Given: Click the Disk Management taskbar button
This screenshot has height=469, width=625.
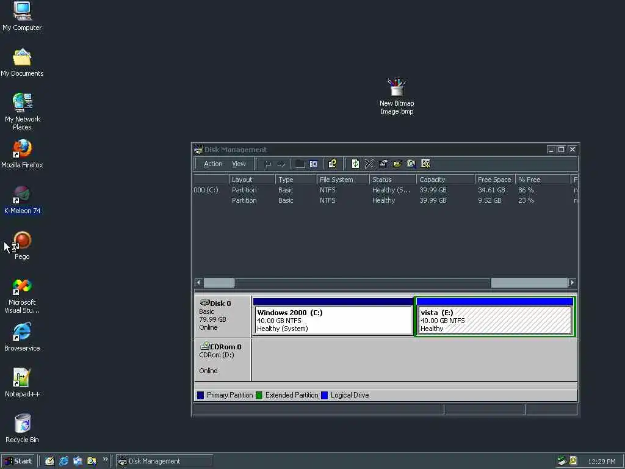Looking at the screenshot, I should pos(164,461).
